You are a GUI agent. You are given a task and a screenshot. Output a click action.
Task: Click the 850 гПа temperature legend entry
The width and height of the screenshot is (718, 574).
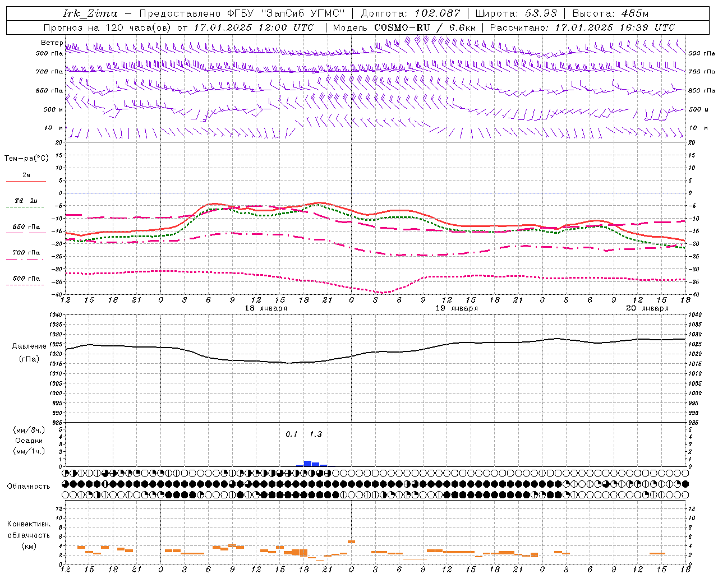[26, 227]
